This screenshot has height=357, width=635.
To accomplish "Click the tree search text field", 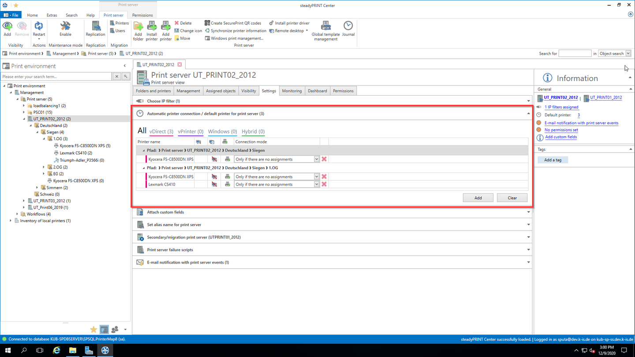I will tap(56, 77).
